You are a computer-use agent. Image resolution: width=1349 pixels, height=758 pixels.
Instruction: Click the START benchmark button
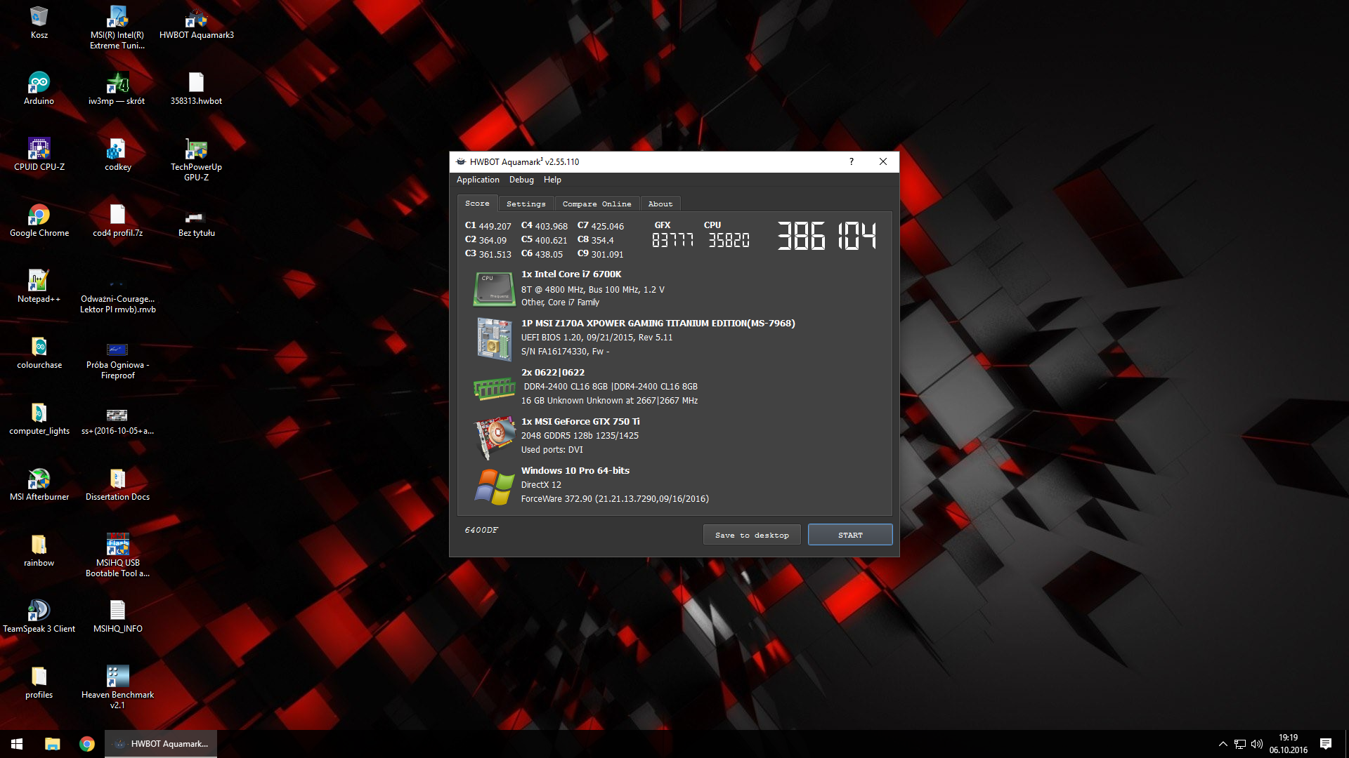(850, 535)
